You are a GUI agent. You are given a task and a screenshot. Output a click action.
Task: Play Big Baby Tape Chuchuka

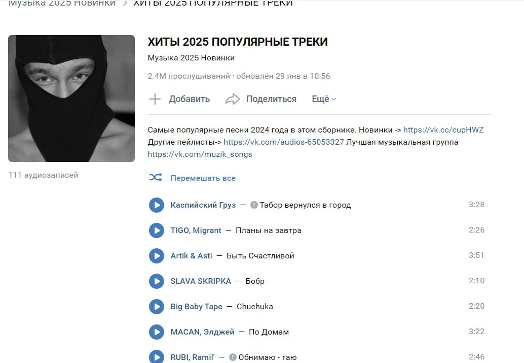click(157, 307)
